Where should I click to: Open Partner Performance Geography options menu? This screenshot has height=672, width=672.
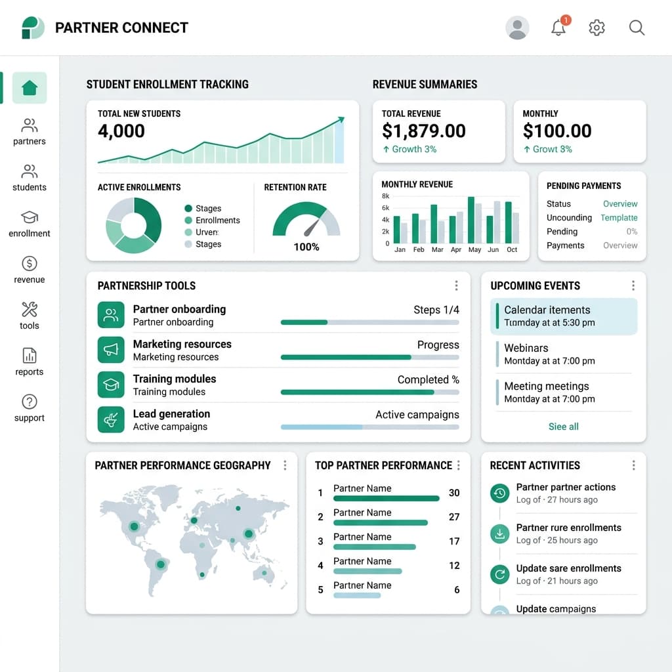(x=285, y=465)
